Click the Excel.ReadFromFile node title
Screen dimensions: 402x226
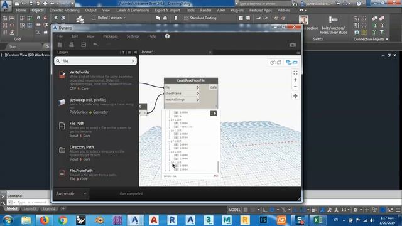tap(191, 80)
